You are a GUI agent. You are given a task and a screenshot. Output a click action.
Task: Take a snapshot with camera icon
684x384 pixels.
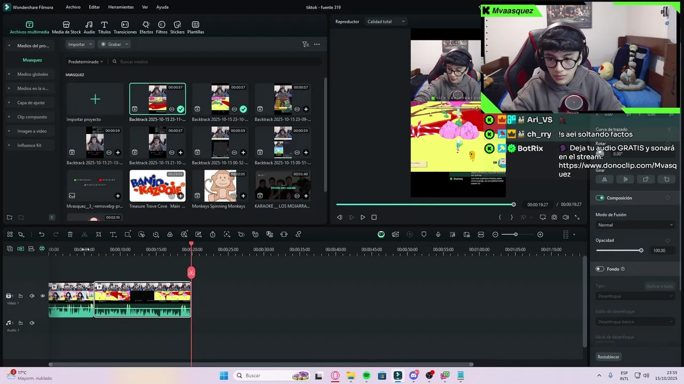tap(554, 218)
